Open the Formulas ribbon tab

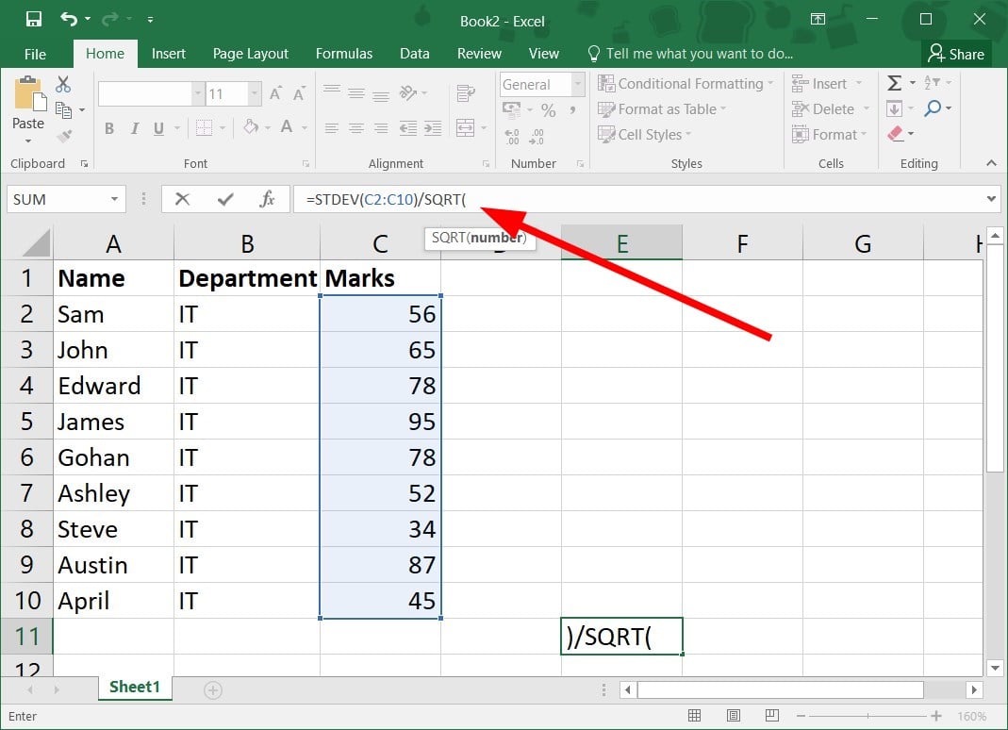343,54
